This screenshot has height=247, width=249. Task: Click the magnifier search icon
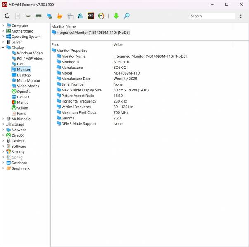[x=126, y=16]
